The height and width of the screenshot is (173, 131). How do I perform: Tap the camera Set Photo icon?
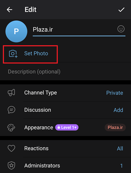coord(13,54)
